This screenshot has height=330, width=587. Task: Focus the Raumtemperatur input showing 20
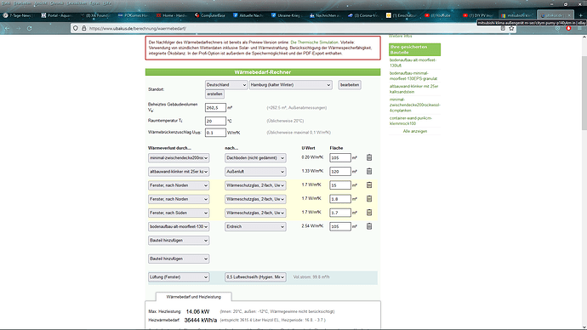[215, 121]
